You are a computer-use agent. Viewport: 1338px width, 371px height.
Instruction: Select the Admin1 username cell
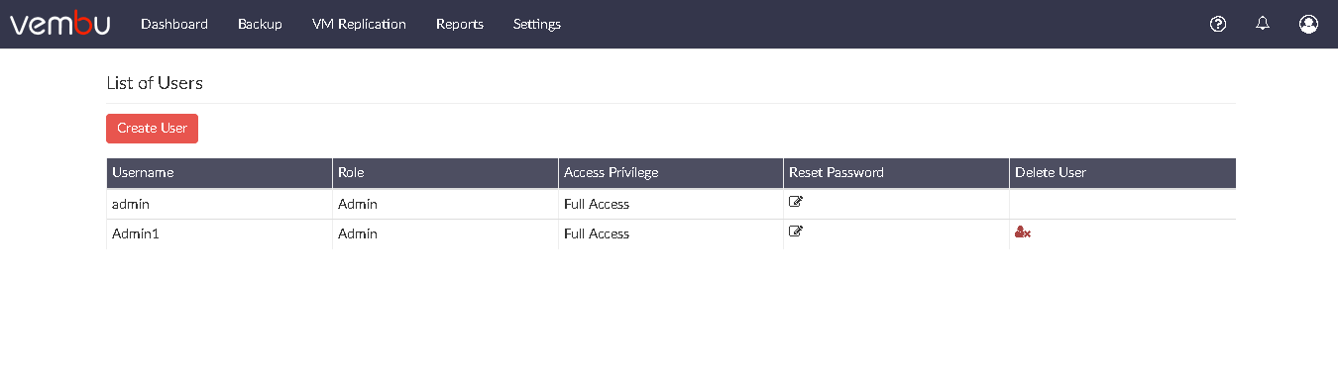[x=219, y=234]
